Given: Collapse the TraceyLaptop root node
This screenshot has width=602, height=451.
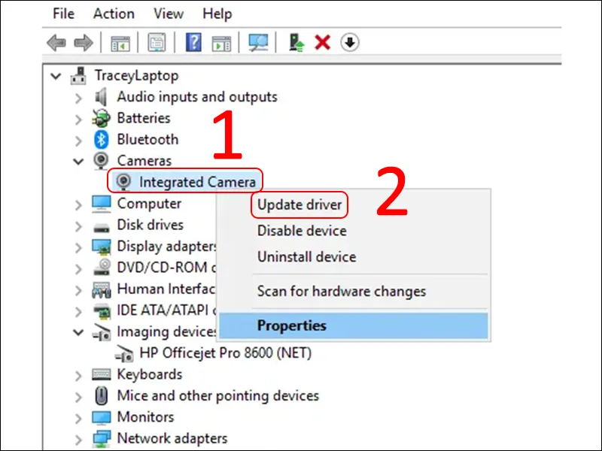Looking at the screenshot, I should (55, 76).
